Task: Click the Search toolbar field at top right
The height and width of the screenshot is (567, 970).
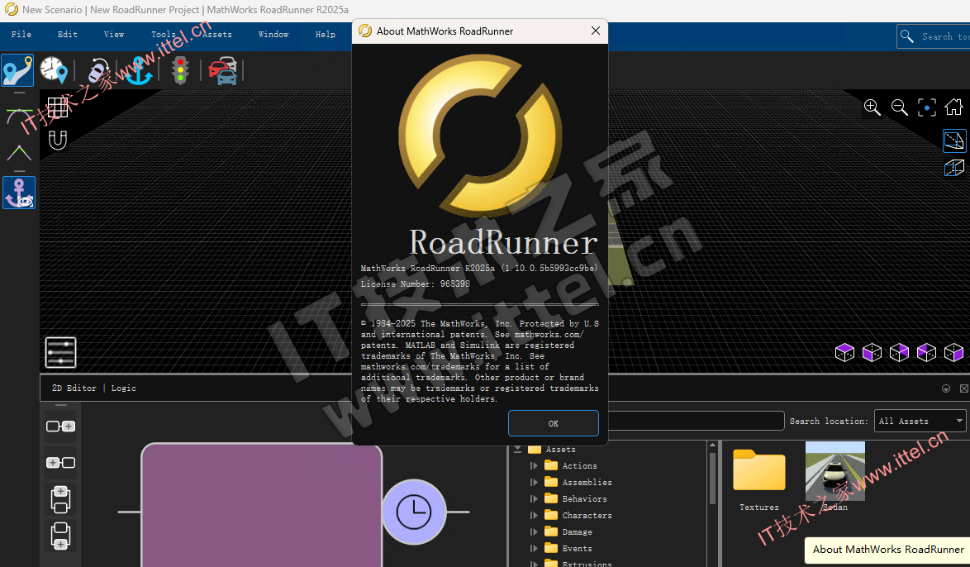Action: click(934, 36)
